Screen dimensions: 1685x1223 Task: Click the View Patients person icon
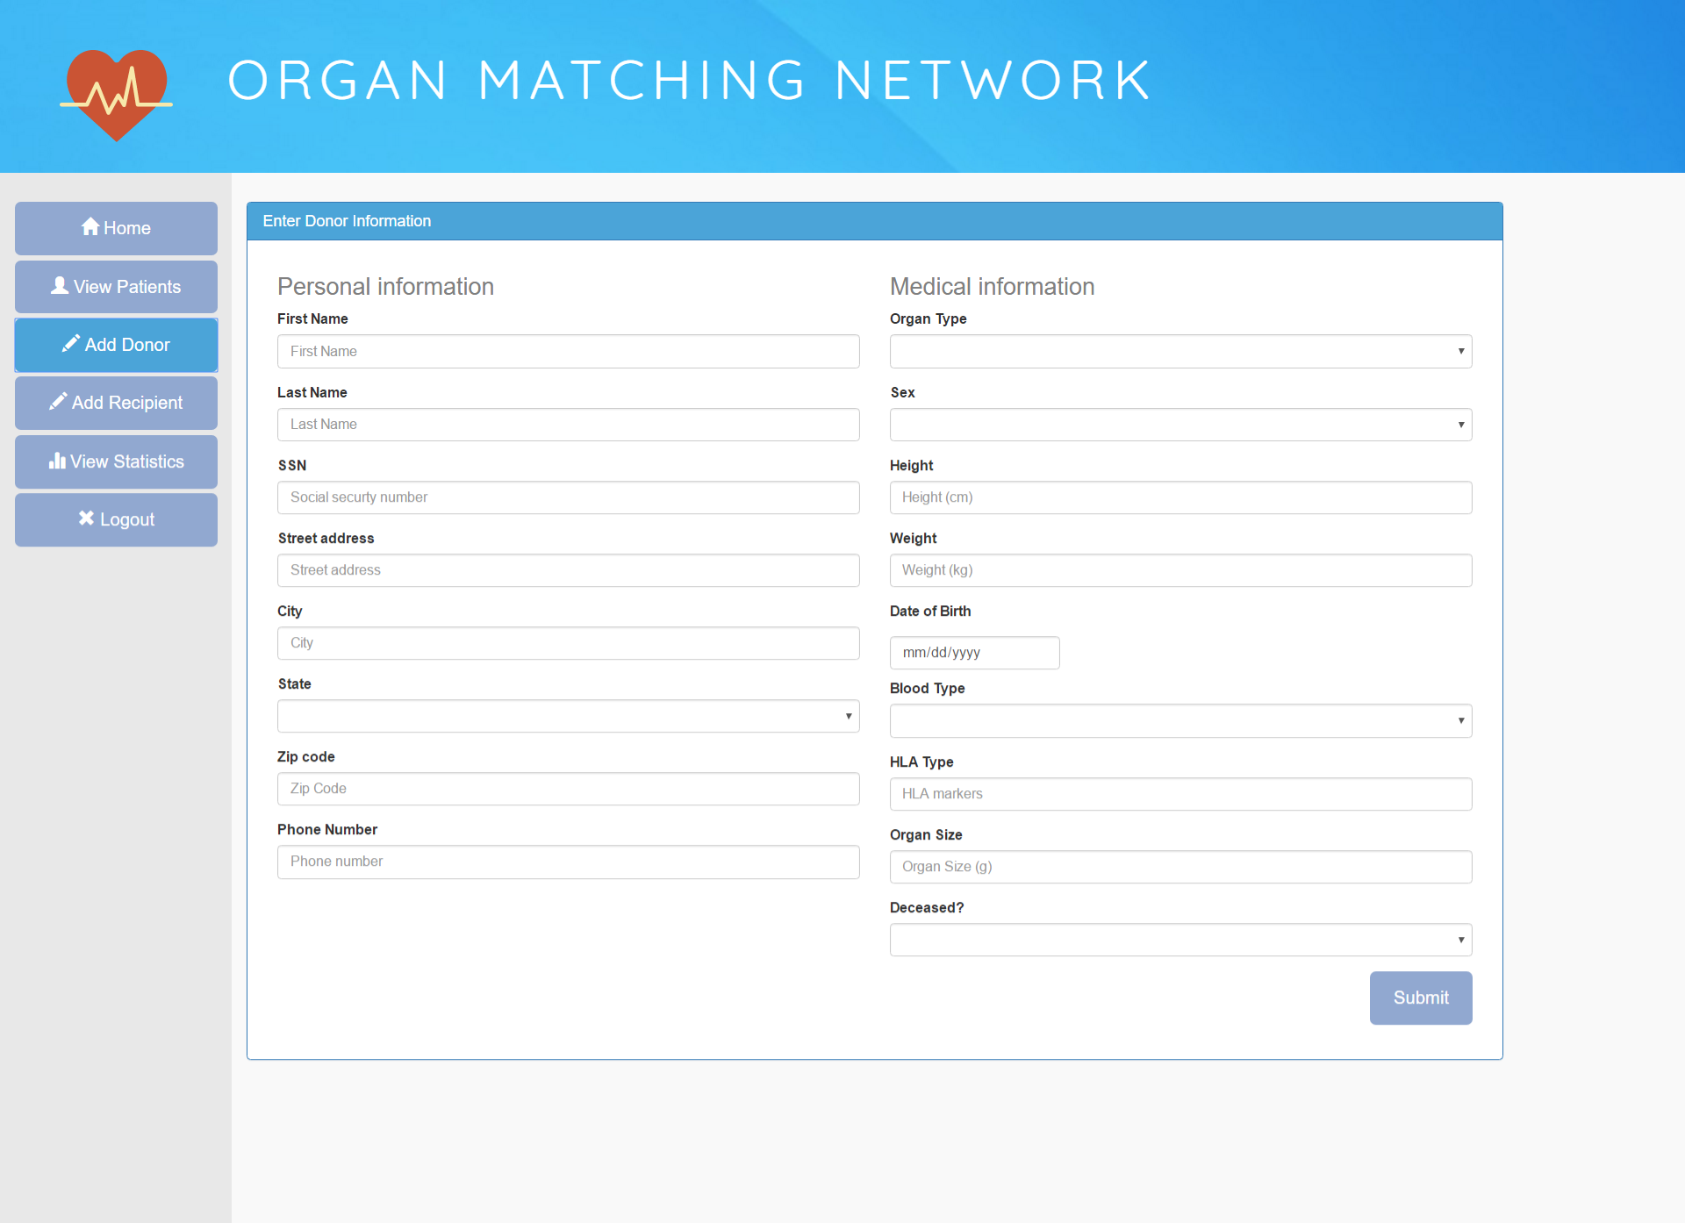coord(60,286)
